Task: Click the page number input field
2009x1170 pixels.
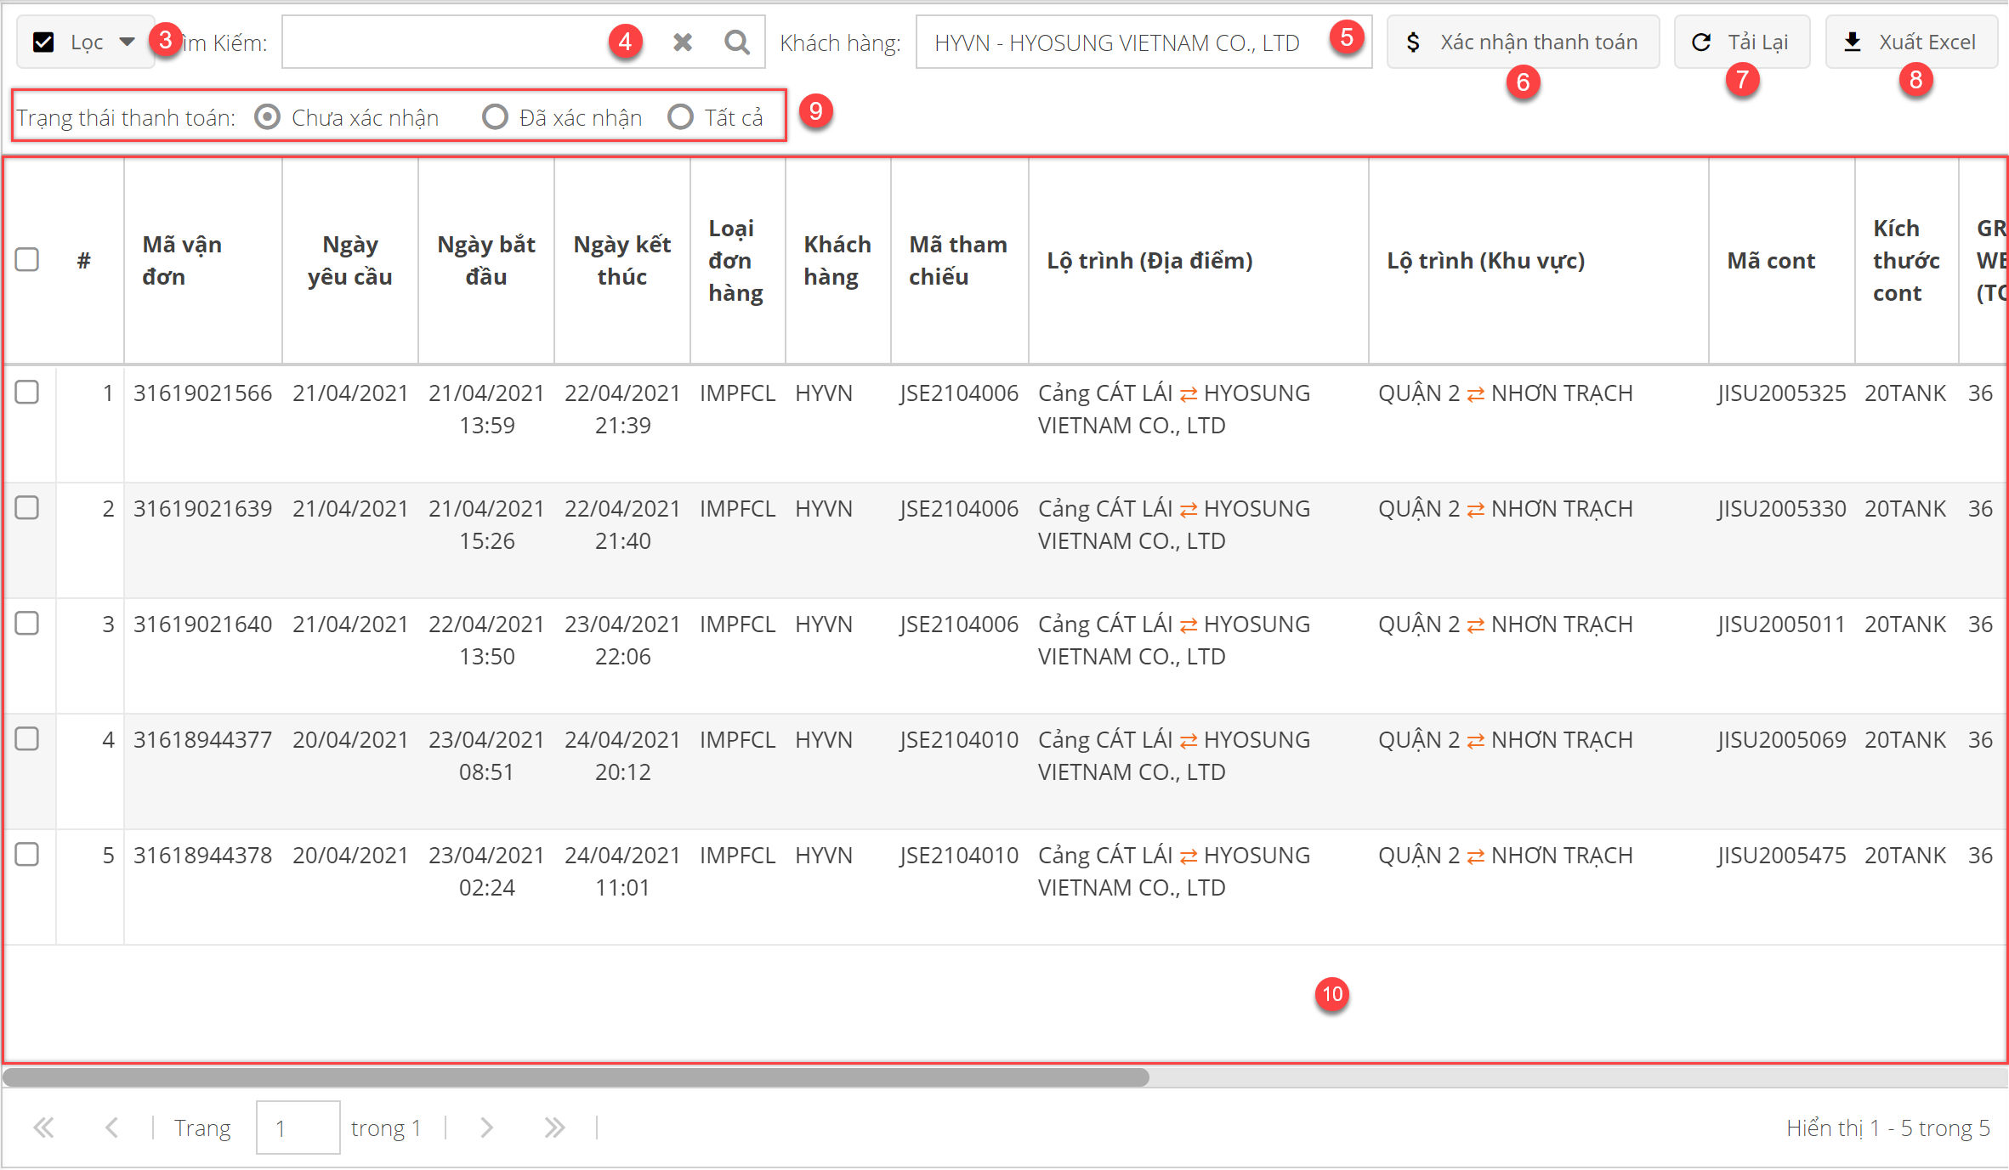Action: 298,1128
